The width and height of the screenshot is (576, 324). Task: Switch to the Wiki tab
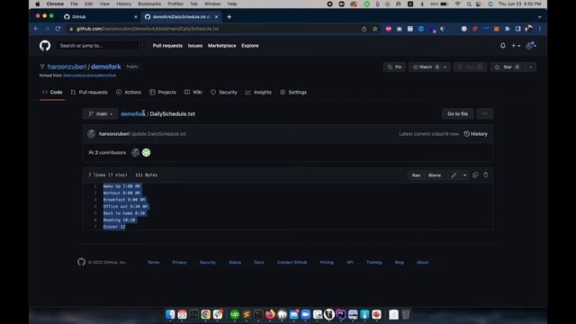[x=193, y=92]
